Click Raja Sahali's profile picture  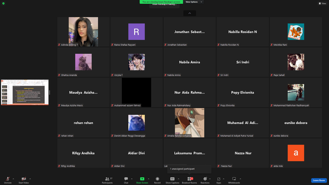pos(296,62)
